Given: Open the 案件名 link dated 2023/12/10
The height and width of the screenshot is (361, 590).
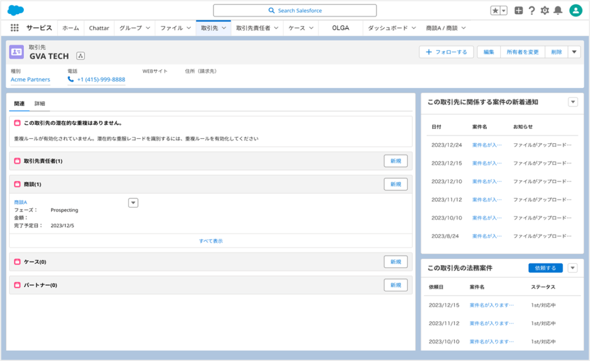Looking at the screenshot, I should tap(487, 182).
